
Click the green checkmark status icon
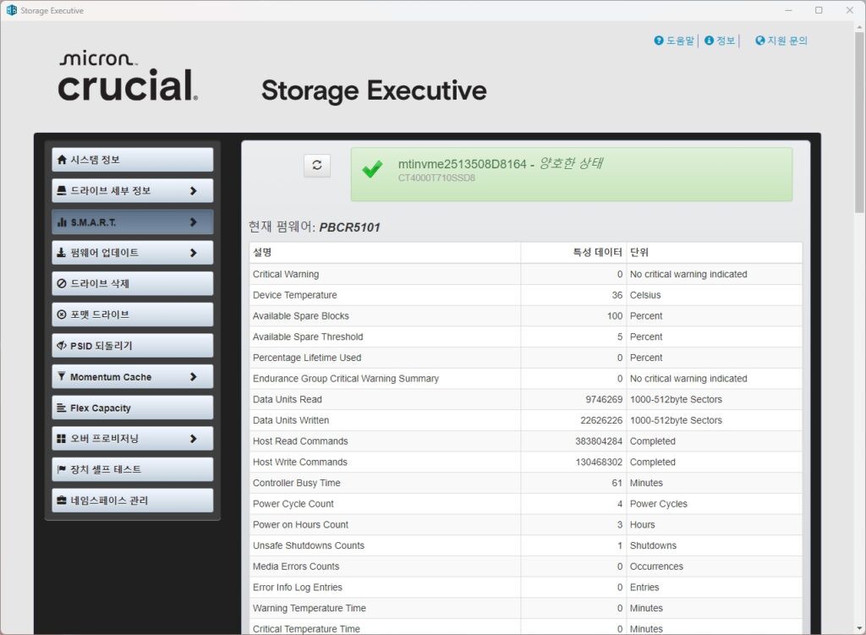coord(372,168)
